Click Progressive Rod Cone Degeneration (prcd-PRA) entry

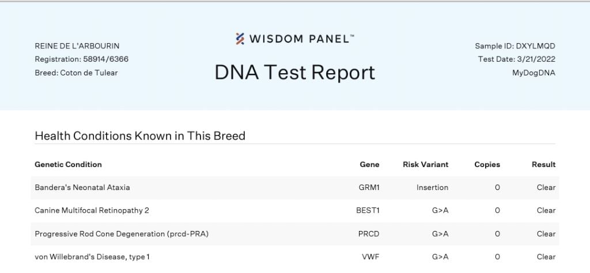click(121, 234)
